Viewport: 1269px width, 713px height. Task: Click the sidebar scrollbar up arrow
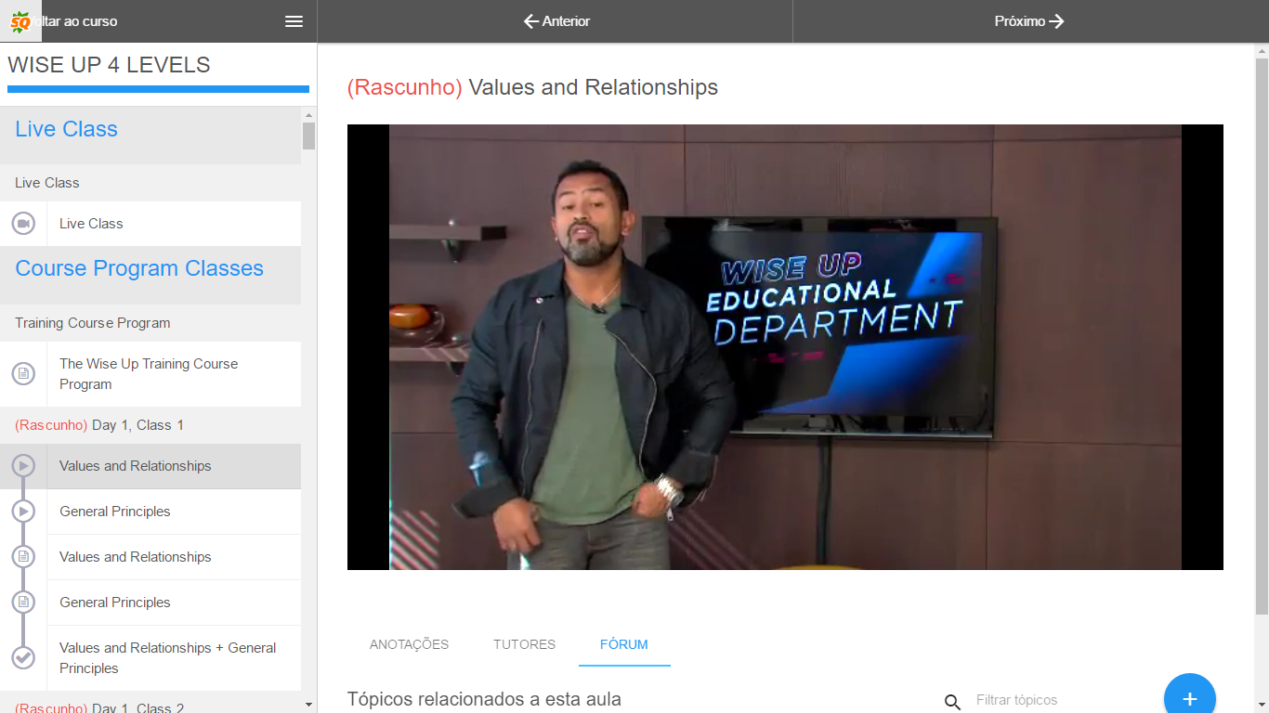tap(308, 114)
